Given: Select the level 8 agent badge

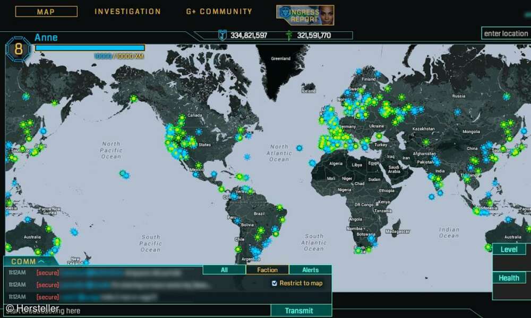Looking at the screenshot, I should (19, 48).
